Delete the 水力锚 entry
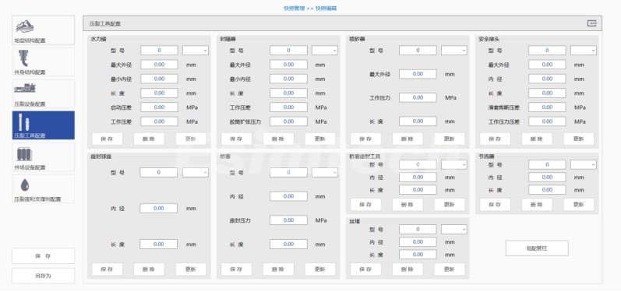 149,139
